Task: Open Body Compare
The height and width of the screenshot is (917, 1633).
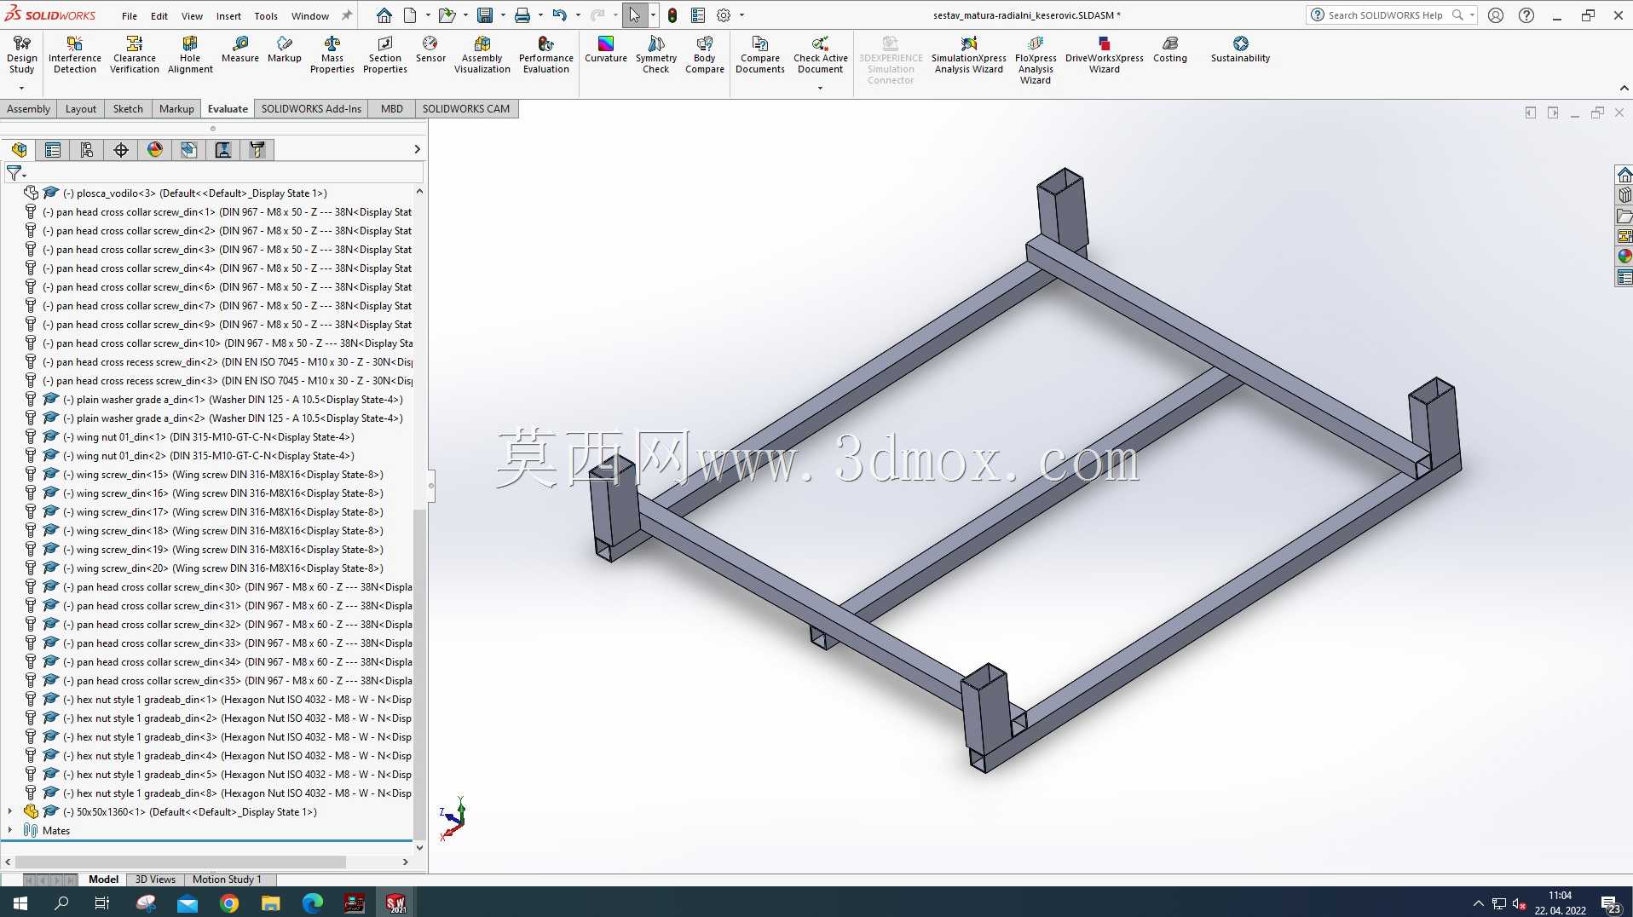Action: 705,55
